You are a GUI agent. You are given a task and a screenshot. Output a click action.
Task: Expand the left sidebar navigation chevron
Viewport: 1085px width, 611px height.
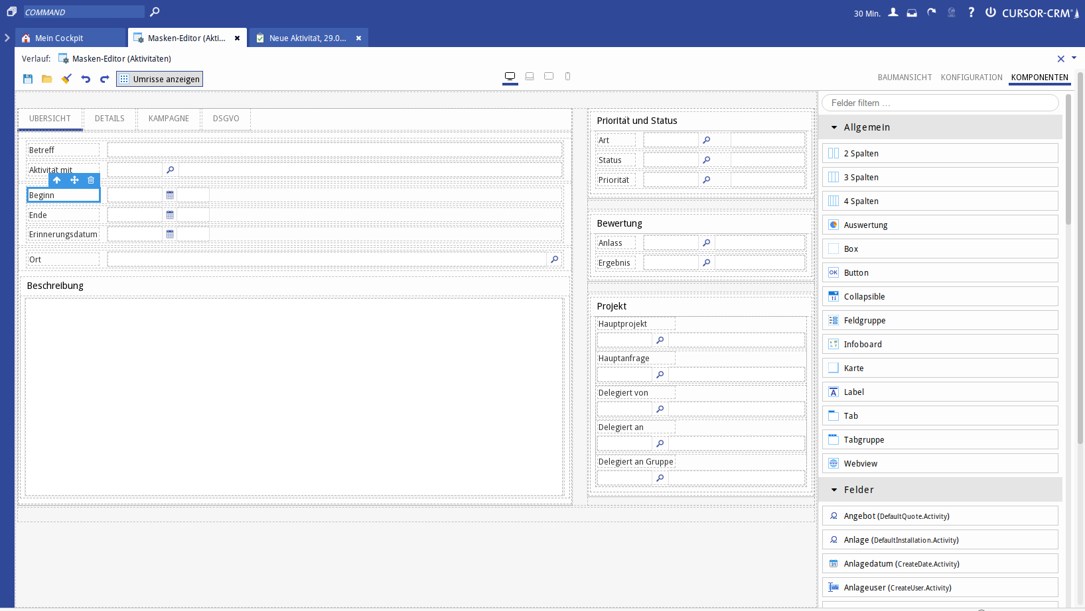pyautogui.click(x=7, y=38)
